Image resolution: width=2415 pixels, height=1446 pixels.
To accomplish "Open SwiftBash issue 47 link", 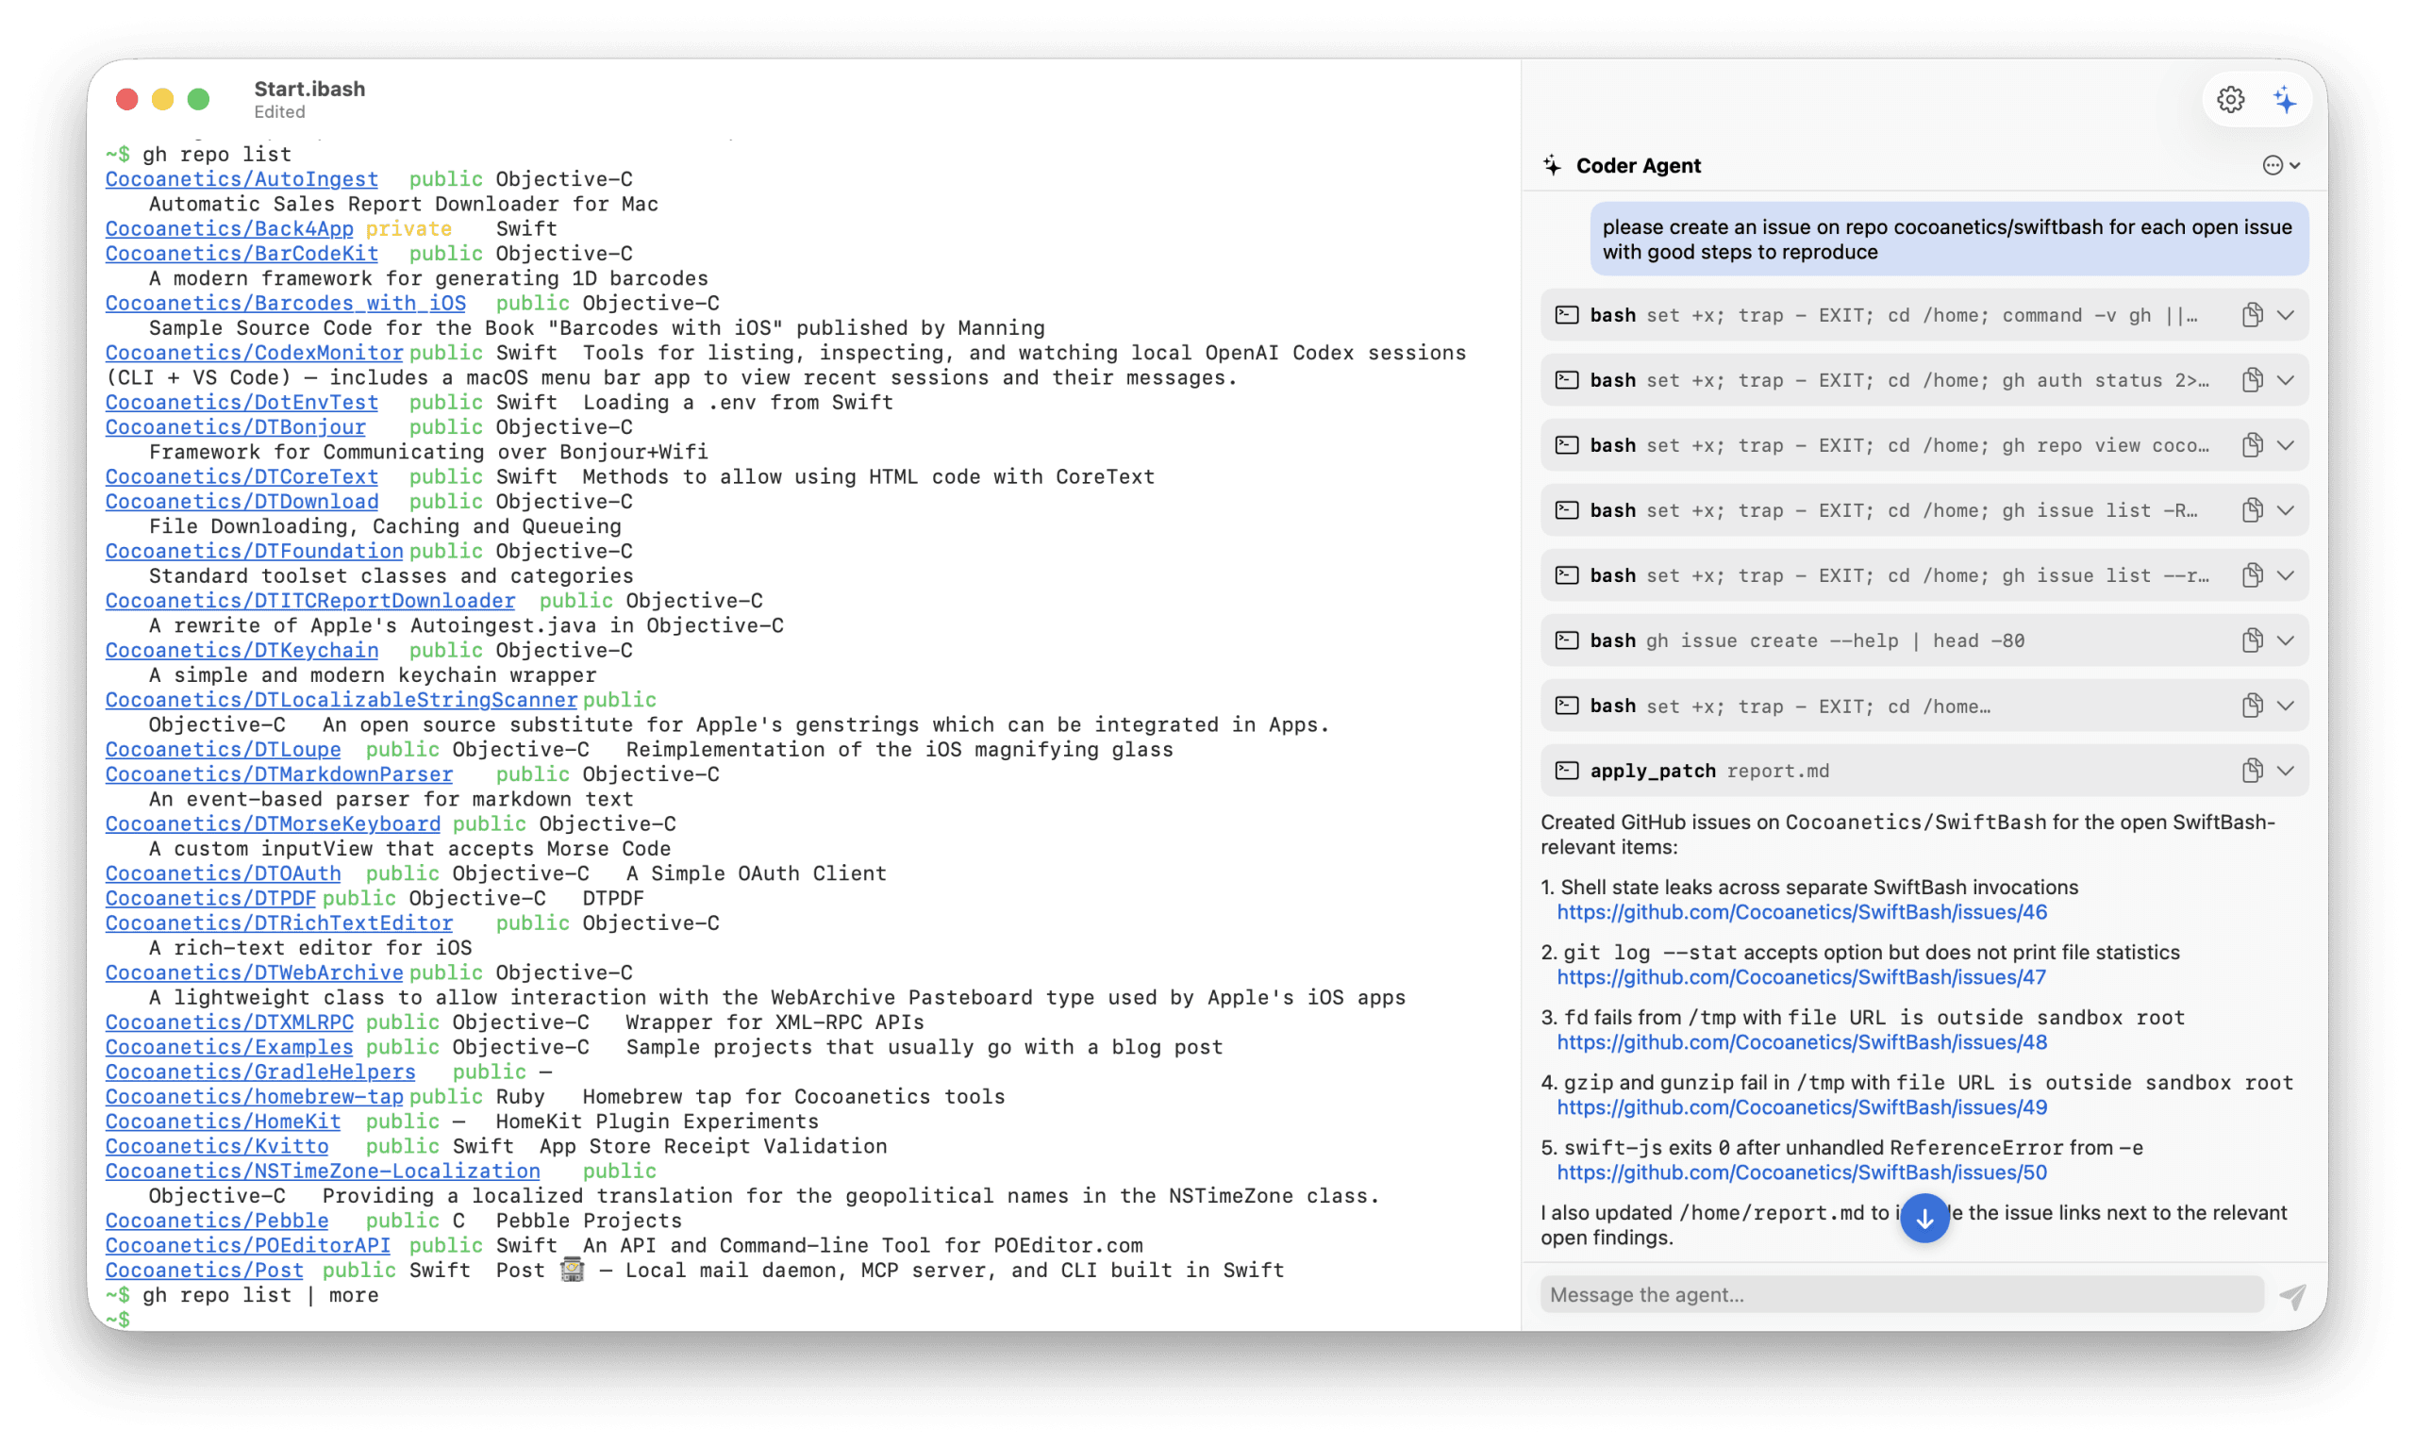I will point(1801,977).
